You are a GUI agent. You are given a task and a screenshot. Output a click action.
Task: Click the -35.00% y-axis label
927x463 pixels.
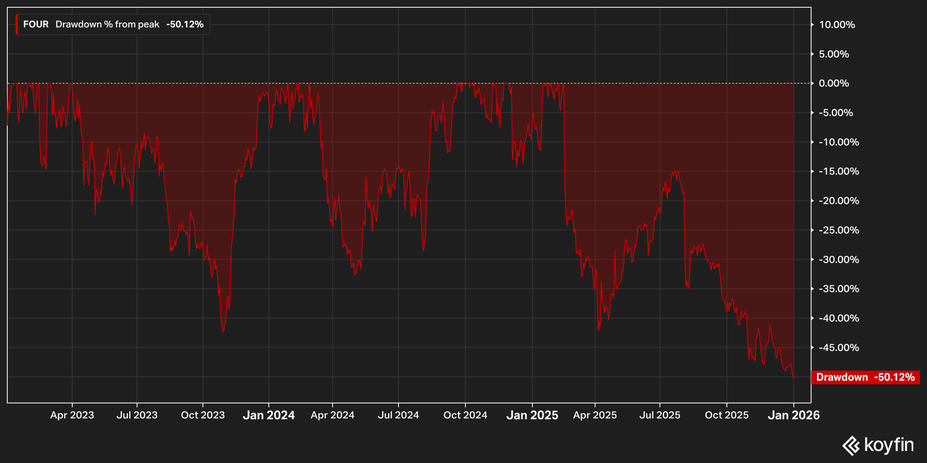click(x=839, y=289)
